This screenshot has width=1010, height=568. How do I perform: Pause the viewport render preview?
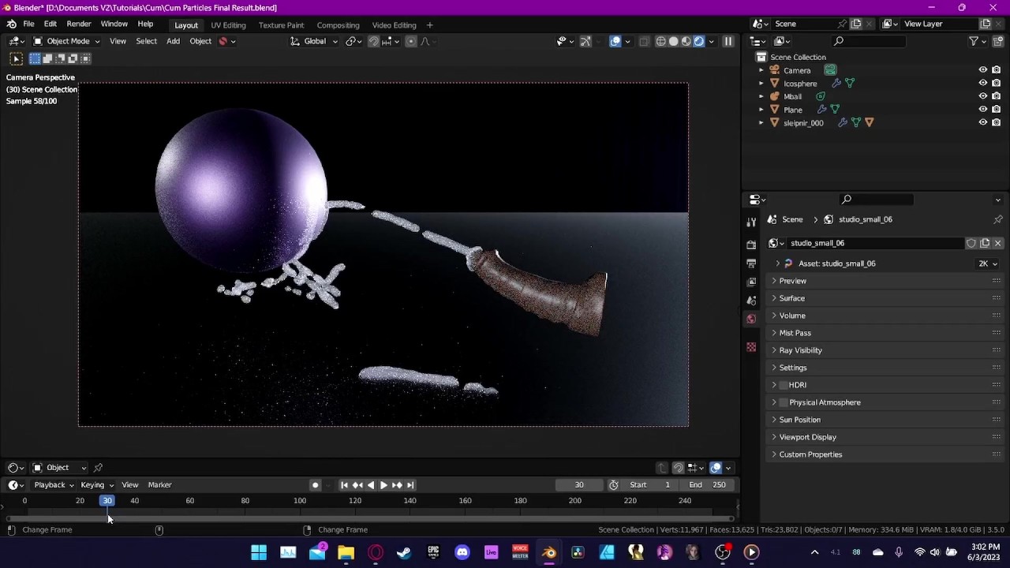click(x=728, y=41)
